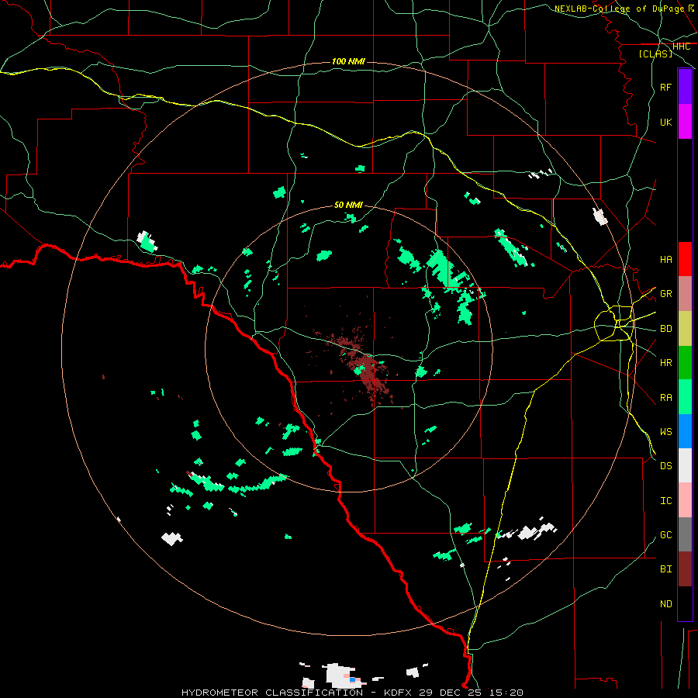The image size is (698, 698).
Task: Click the "BD" legend label
Action: click(666, 329)
